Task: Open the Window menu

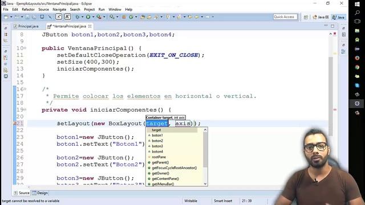Action: point(115,10)
